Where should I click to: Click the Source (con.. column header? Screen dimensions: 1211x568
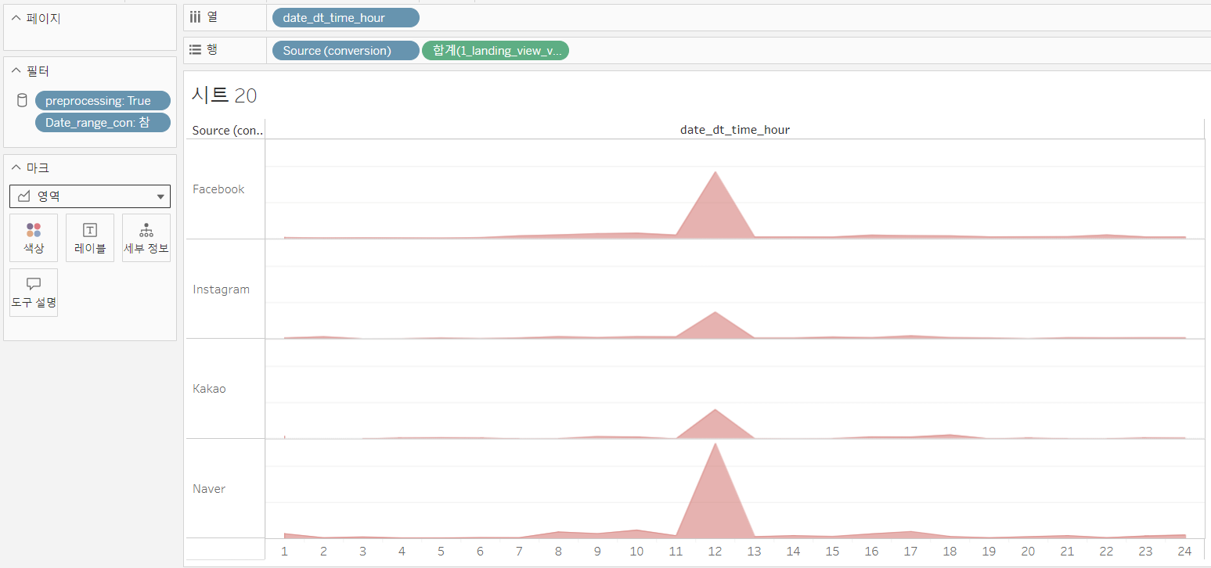click(228, 130)
